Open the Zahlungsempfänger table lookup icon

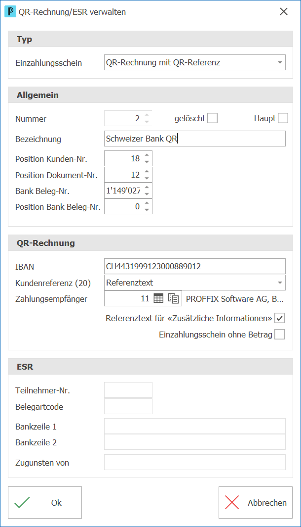click(x=158, y=298)
